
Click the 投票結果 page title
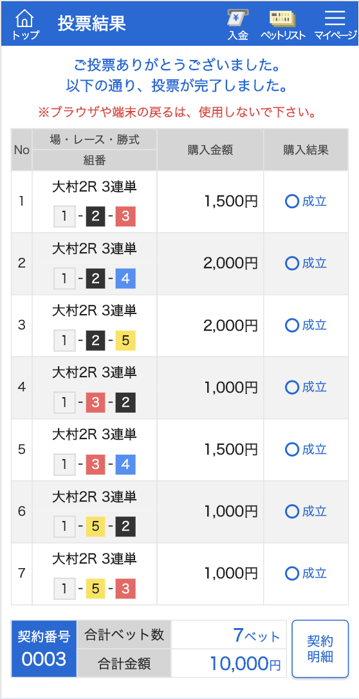91,24
